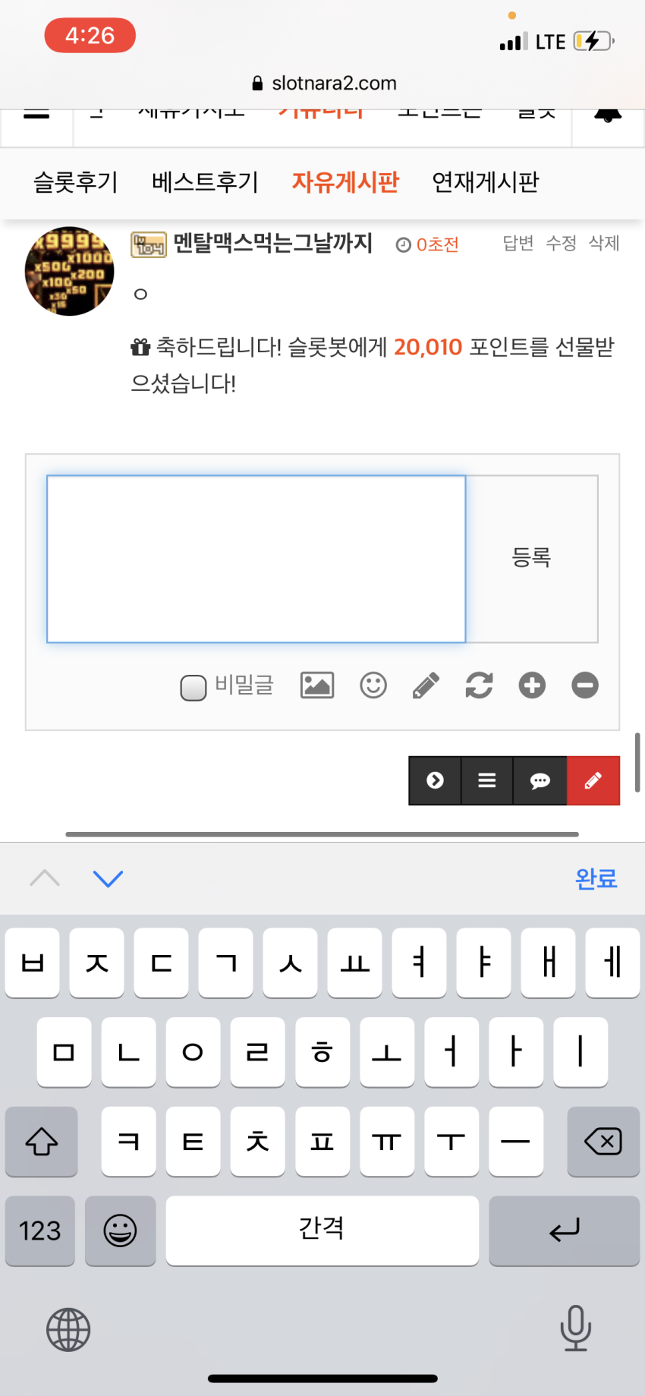The width and height of the screenshot is (645, 1396).
Task: Open the image attach icon below comment box
Action: (317, 685)
